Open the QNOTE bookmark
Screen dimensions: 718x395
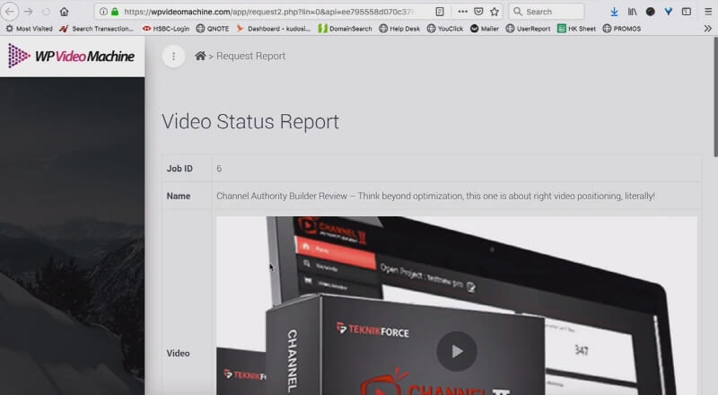coord(213,29)
